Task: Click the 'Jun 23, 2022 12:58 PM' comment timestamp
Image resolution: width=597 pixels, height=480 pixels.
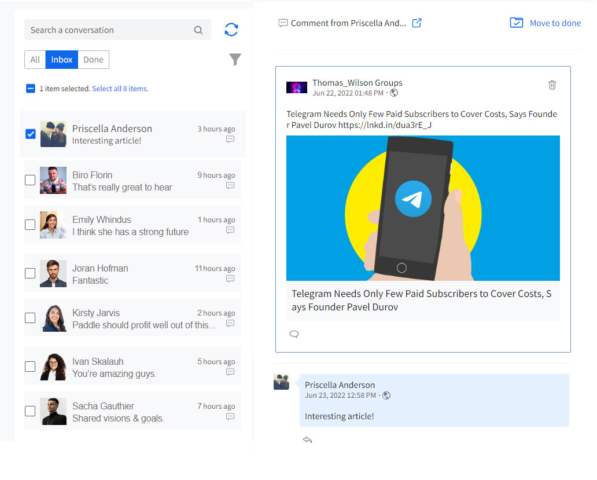Action: tap(340, 395)
